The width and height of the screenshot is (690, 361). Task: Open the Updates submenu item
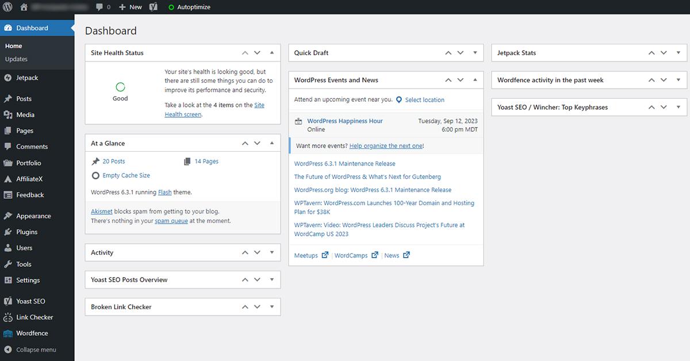pyautogui.click(x=16, y=59)
